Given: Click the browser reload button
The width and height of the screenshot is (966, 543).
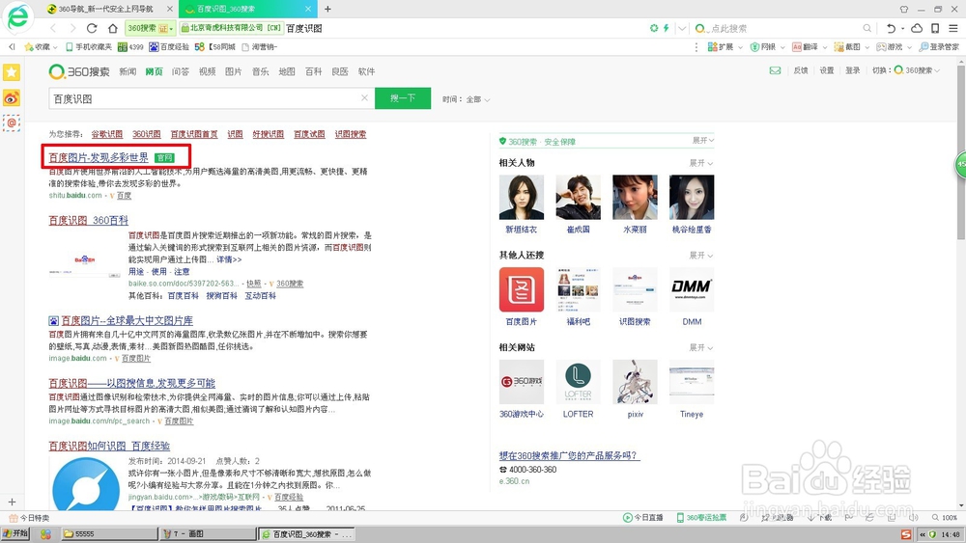Looking at the screenshot, I should pyautogui.click(x=92, y=28).
